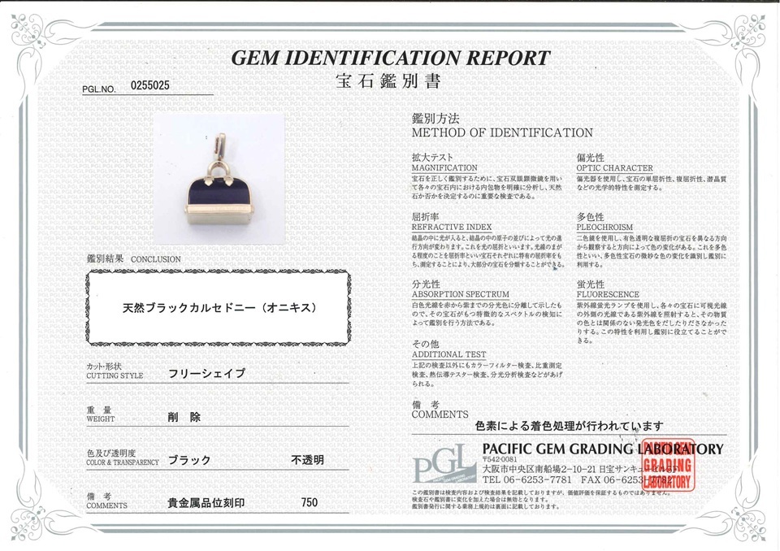The width and height of the screenshot is (780, 551).
Task: Click the その他 Japanese heading
Action: tap(425, 344)
